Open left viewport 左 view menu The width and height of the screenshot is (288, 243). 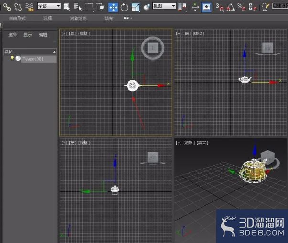[73, 143]
